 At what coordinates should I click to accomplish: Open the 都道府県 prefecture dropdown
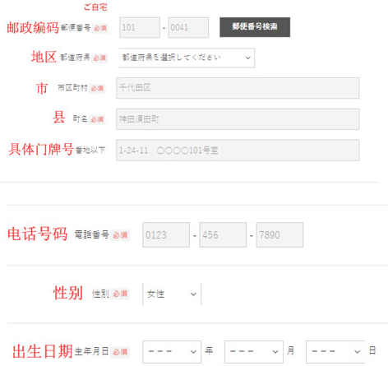tap(187, 58)
